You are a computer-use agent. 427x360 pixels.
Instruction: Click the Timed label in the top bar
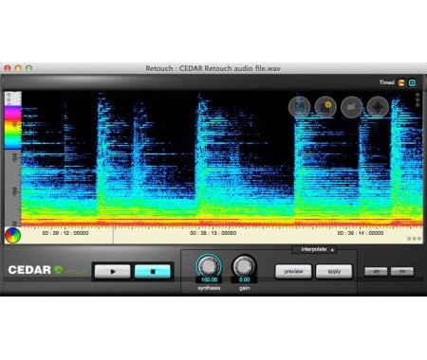[x=386, y=82]
